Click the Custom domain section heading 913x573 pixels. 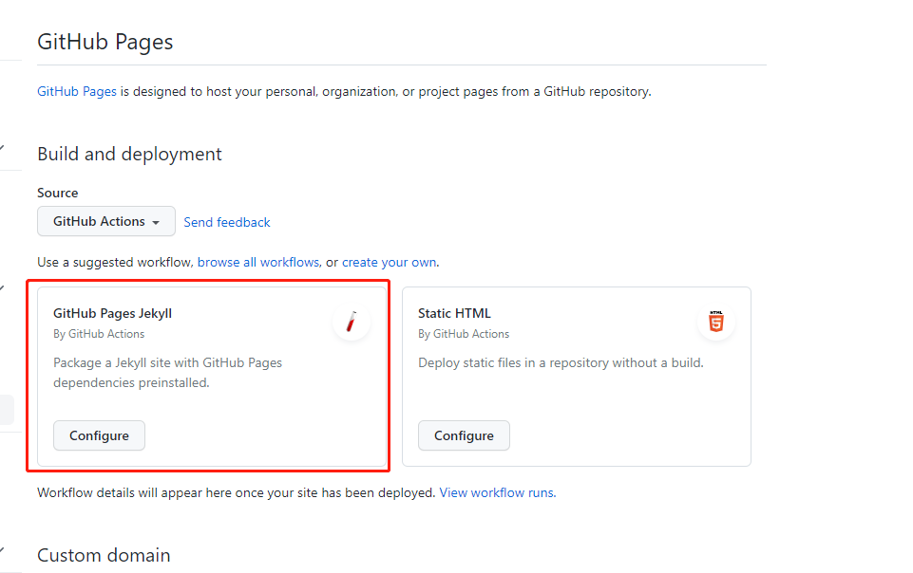104,555
